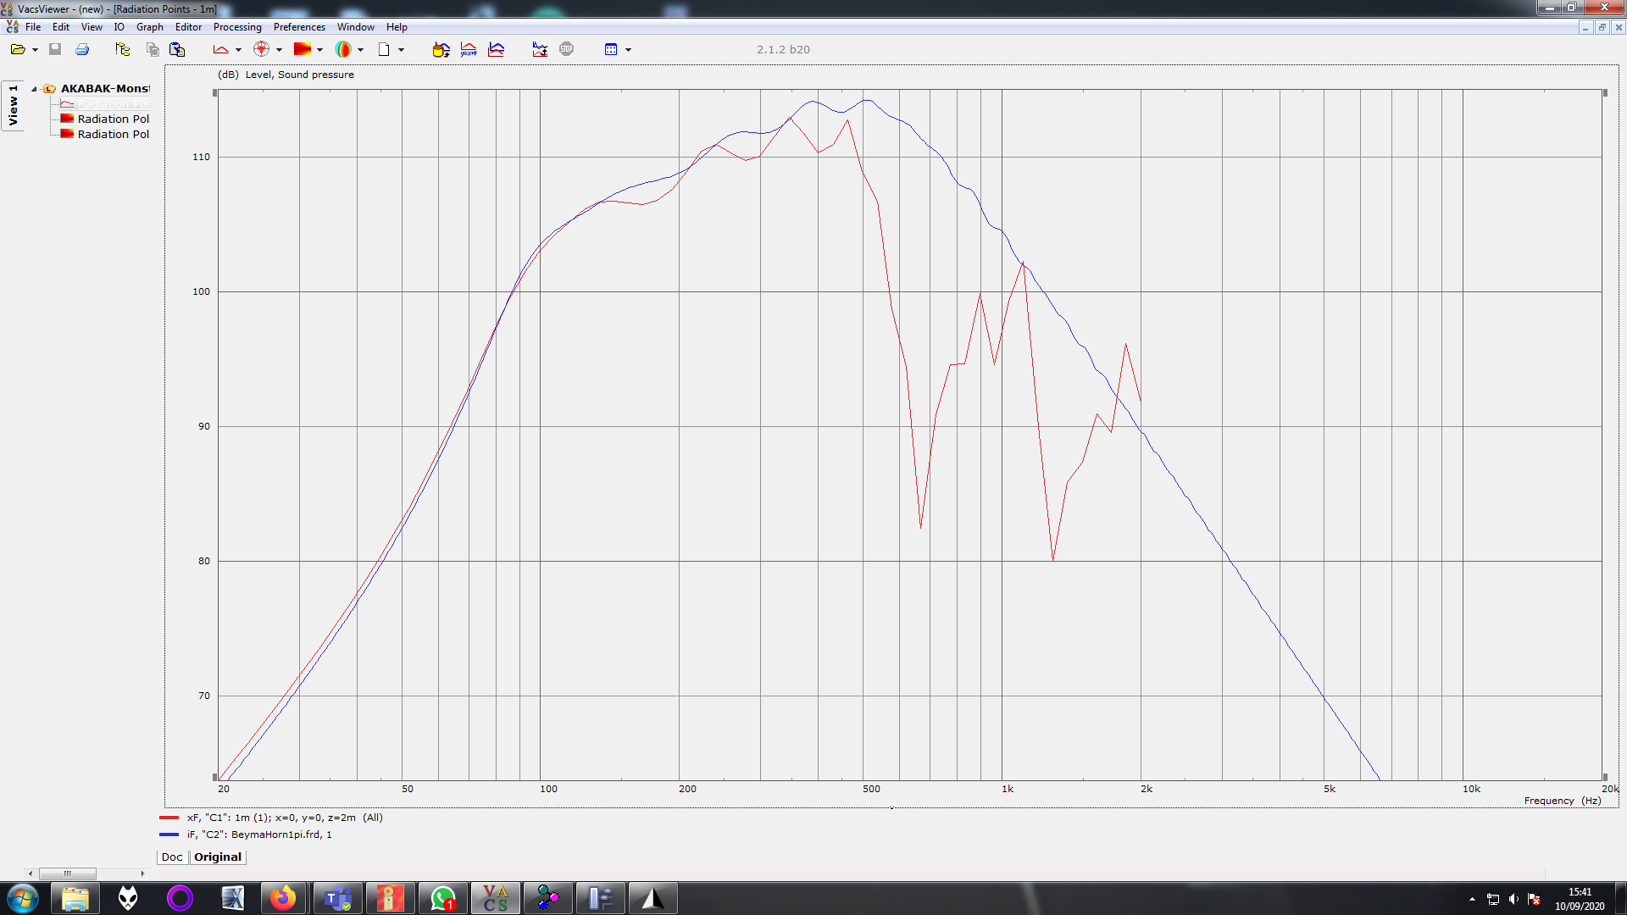Click the line chart graph type icon
The height and width of the screenshot is (915, 1627).
pyautogui.click(x=221, y=50)
